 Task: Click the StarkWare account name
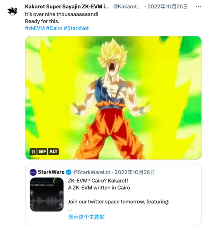coord(51,172)
